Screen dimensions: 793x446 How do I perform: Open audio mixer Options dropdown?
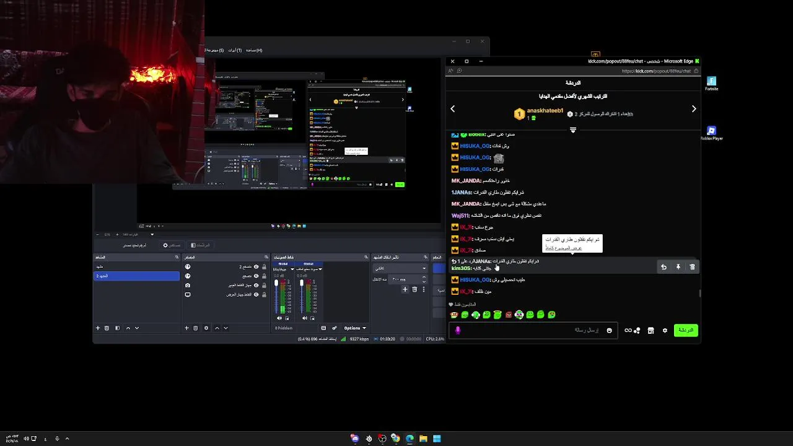[354, 328]
